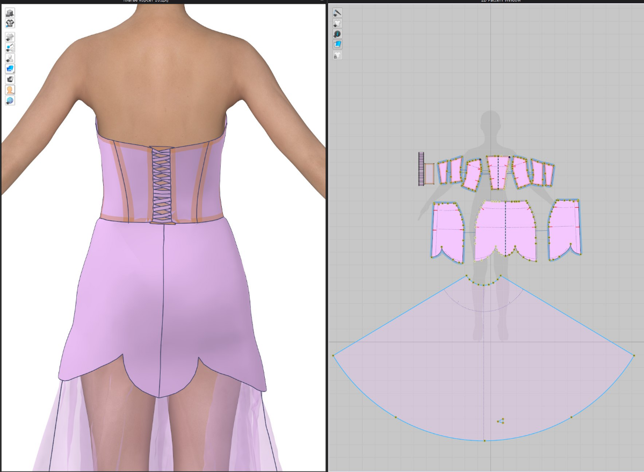Click the lock pattern icon in 2D window
Image resolution: width=644 pixels, height=472 pixels.
(x=337, y=55)
